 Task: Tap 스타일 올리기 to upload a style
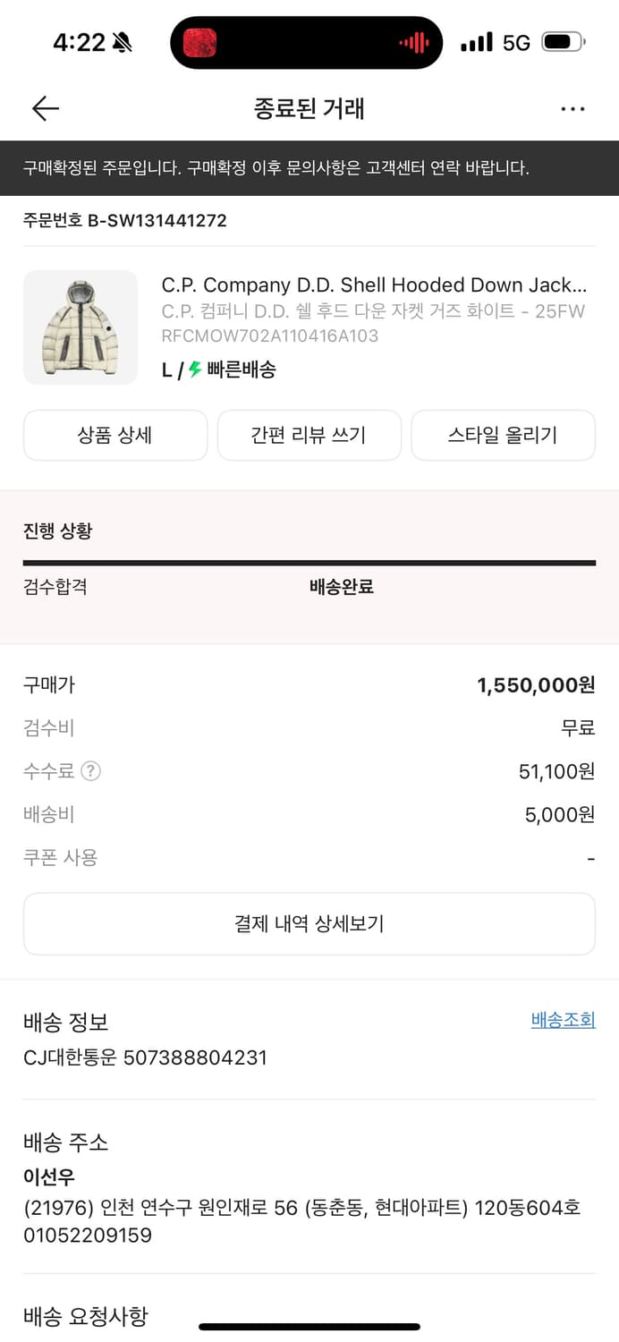point(503,435)
